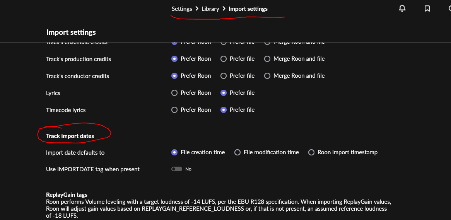
Task: Click the search icon at far right
Action: pos(448,9)
